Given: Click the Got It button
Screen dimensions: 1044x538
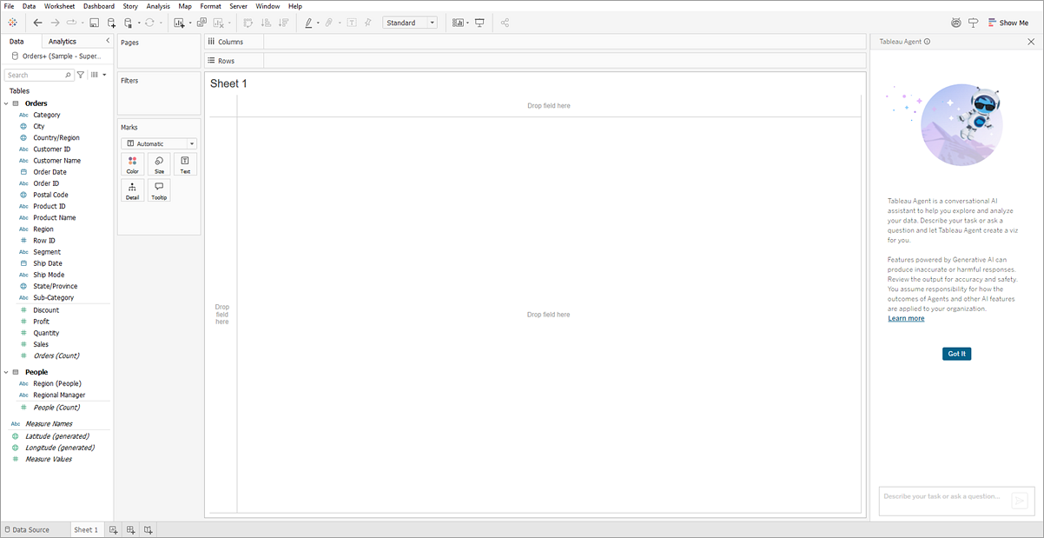Looking at the screenshot, I should 956,354.
